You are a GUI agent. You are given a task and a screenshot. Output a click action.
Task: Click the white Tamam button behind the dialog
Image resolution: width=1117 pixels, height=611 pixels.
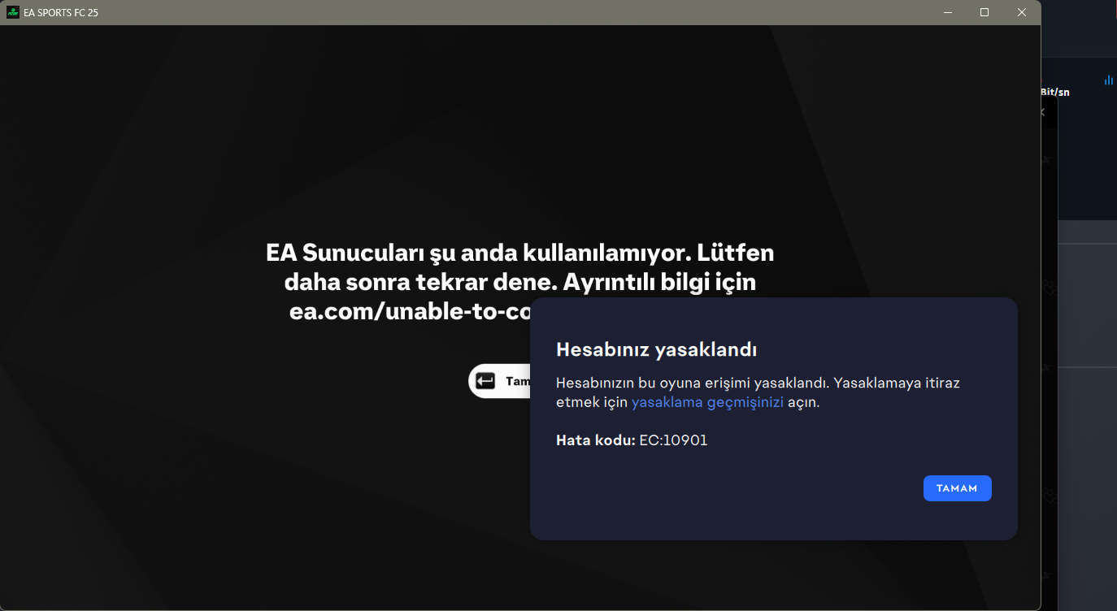[499, 381]
